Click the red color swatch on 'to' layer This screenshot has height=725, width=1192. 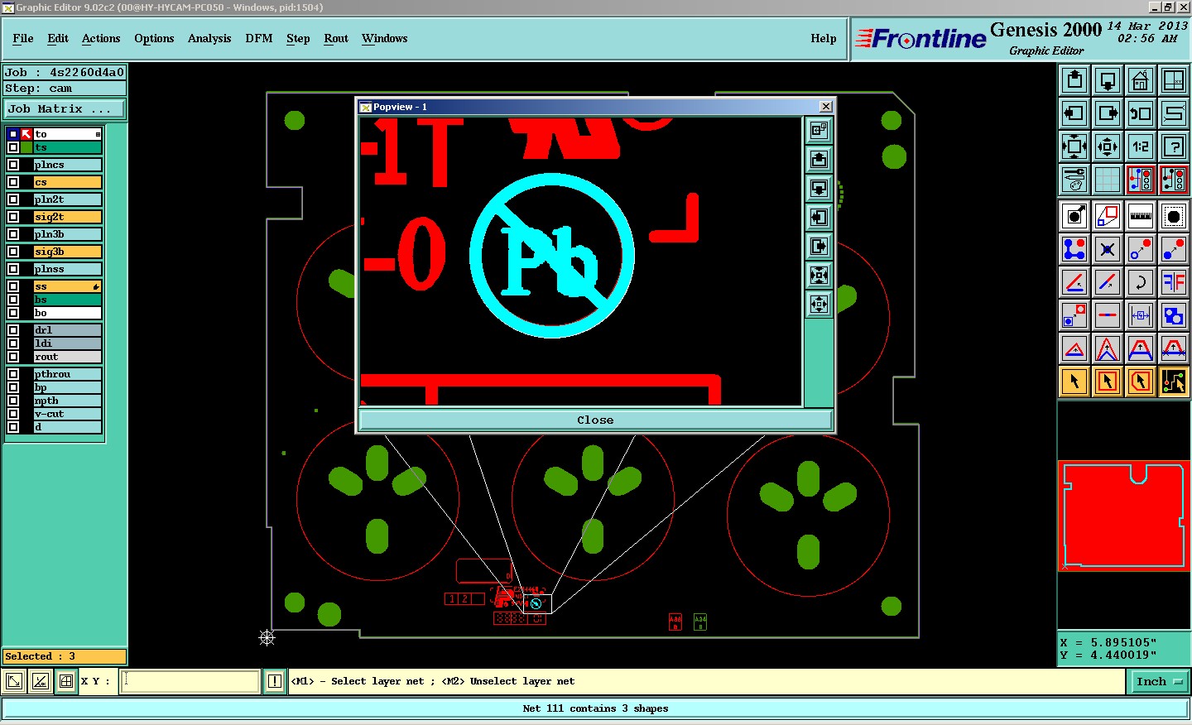(x=26, y=134)
